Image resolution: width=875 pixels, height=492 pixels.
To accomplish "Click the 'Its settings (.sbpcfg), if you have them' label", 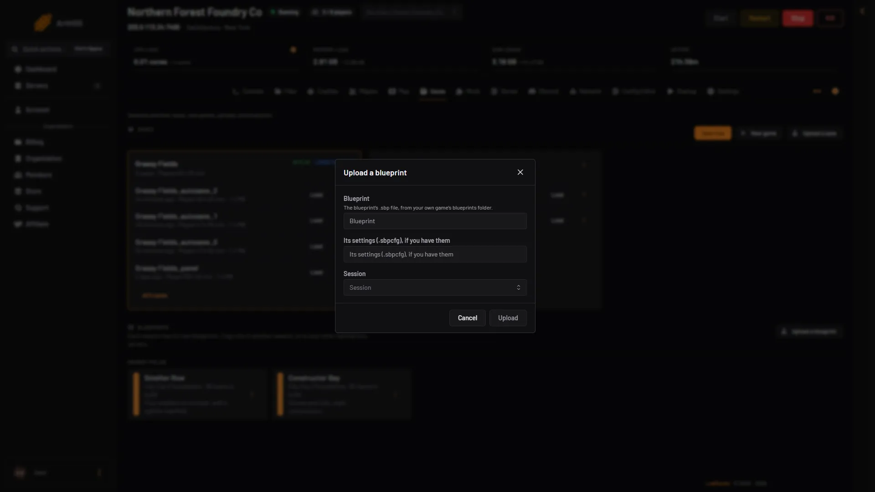I will [396, 241].
